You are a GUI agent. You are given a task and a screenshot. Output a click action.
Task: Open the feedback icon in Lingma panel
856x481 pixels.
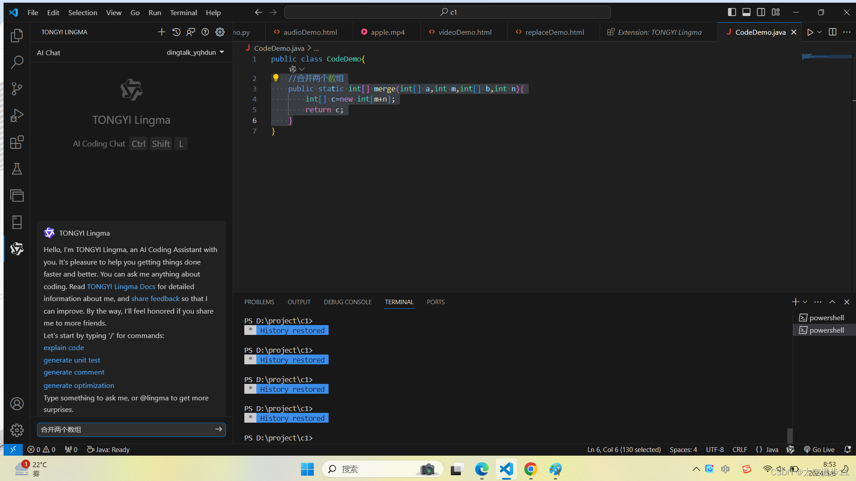pyautogui.click(x=191, y=32)
